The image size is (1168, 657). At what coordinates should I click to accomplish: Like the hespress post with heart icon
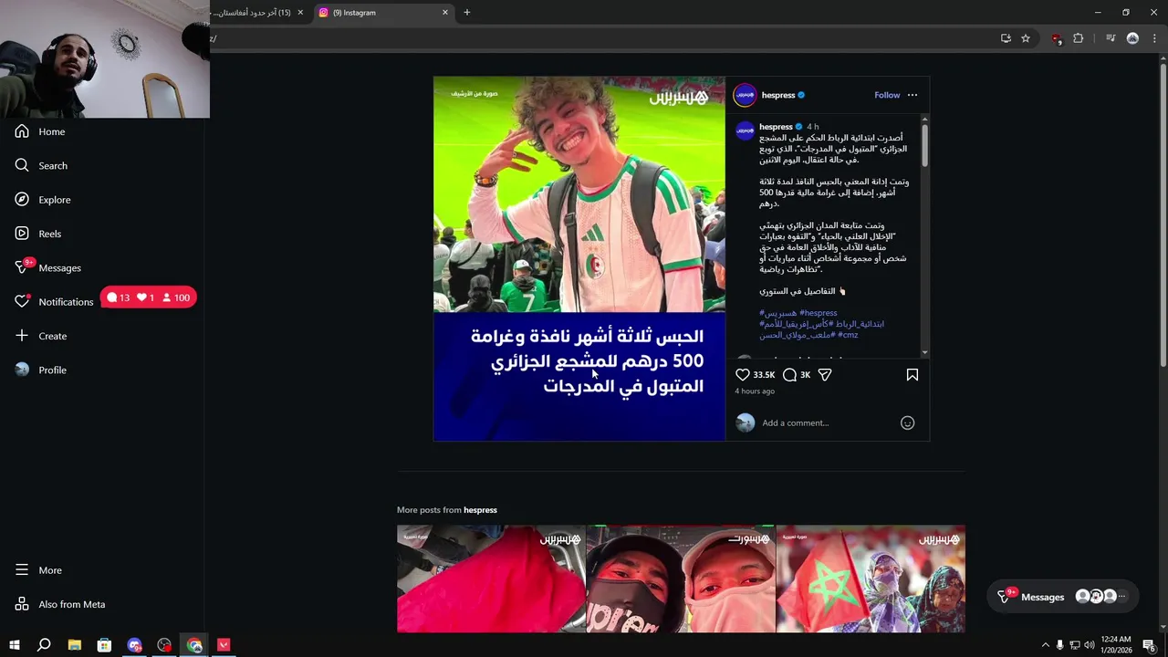pyautogui.click(x=743, y=375)
